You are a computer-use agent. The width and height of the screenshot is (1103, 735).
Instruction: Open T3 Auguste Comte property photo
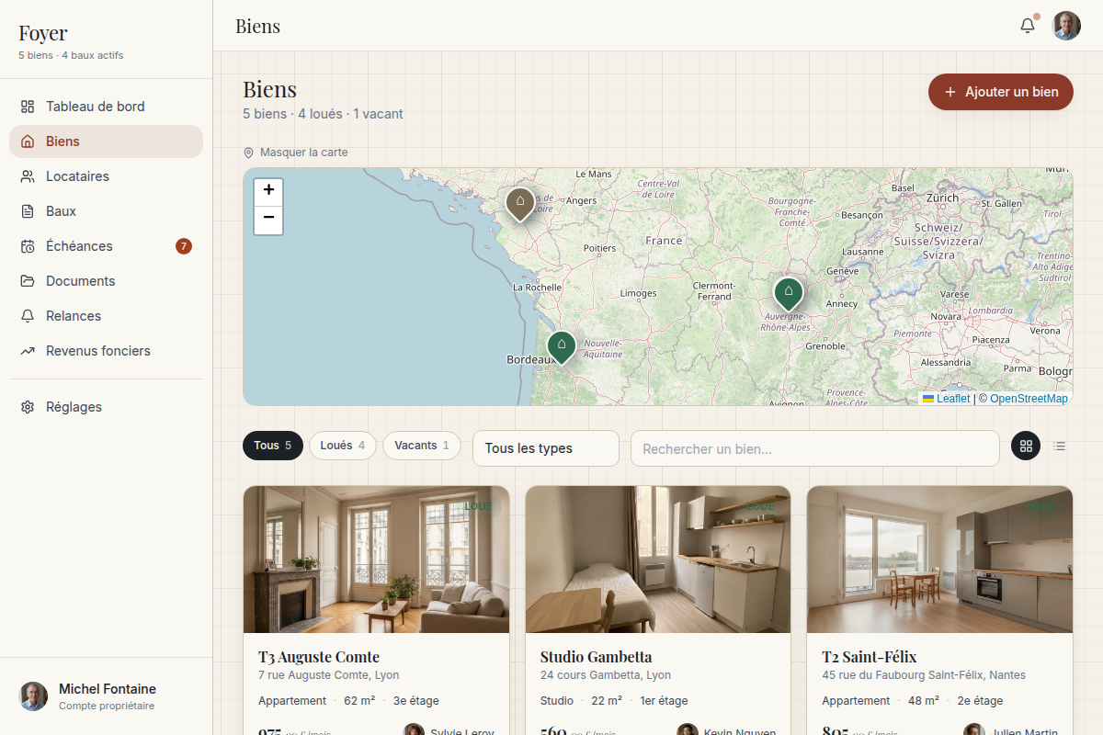point(376,560)
